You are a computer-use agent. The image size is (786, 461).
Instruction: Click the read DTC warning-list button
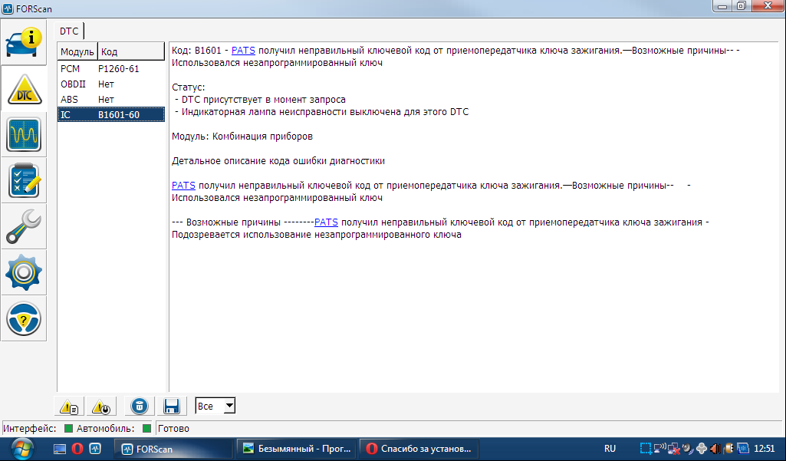point(71,407)
